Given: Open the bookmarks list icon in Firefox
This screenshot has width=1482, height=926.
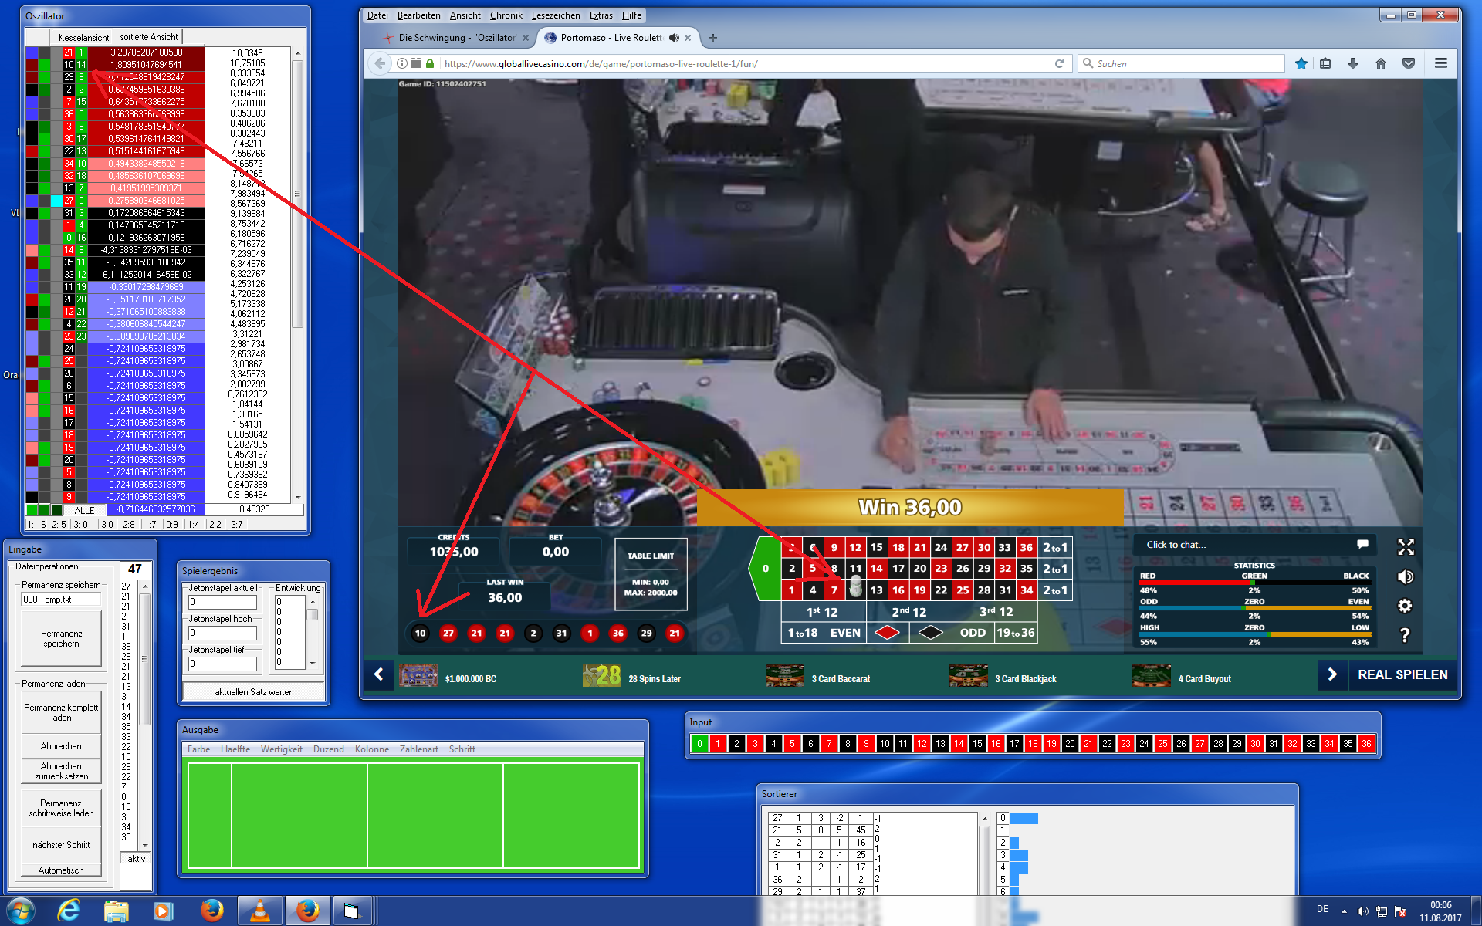Looking at the screenshot, I should click(1325, 63).
